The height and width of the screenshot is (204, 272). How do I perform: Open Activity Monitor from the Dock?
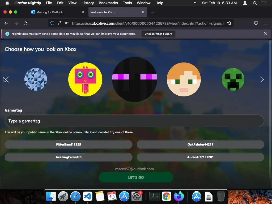pyautogui.click(x=154, y=196)
